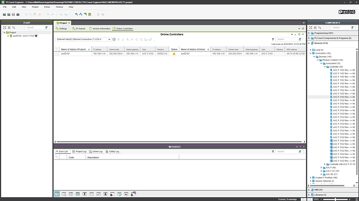Screen dimensions: 359x201
Task: Click the Components search filter icon
Action: coord(352,28)
